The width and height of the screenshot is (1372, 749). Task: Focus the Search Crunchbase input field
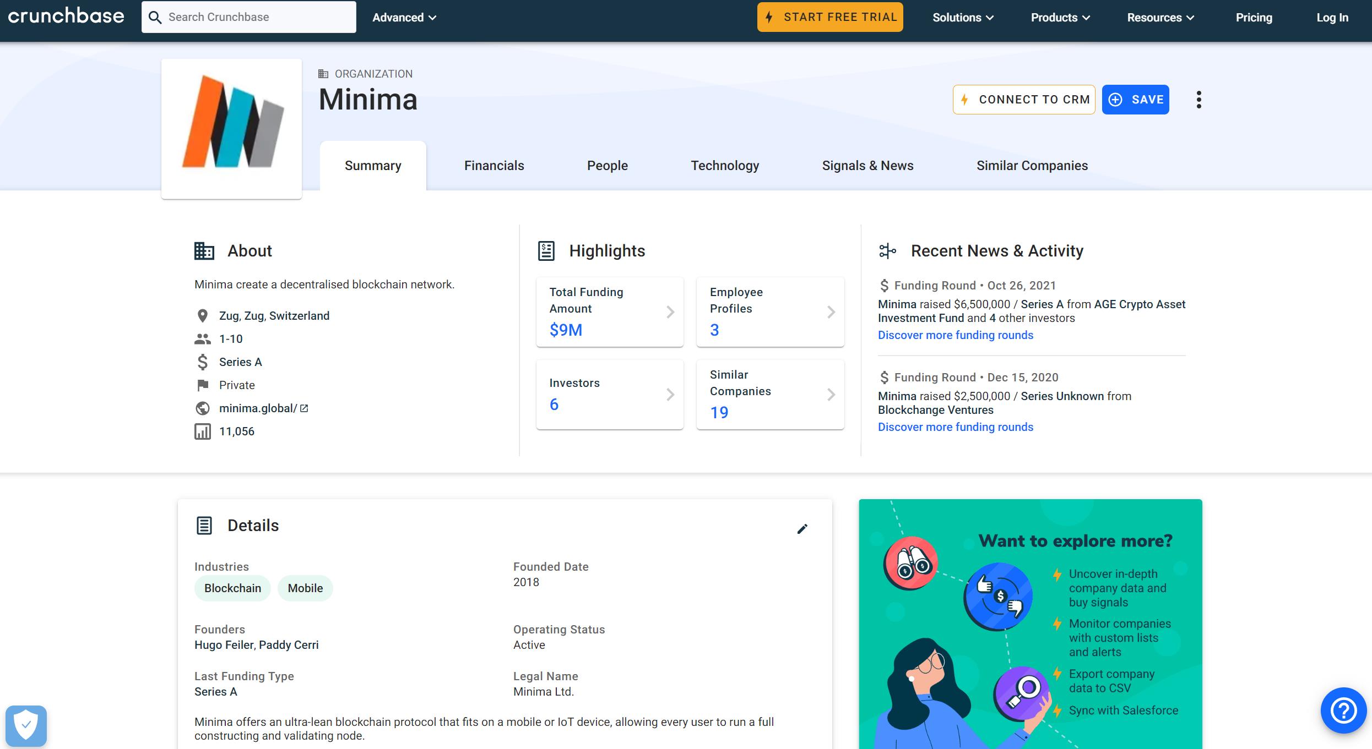pos(249,17)
